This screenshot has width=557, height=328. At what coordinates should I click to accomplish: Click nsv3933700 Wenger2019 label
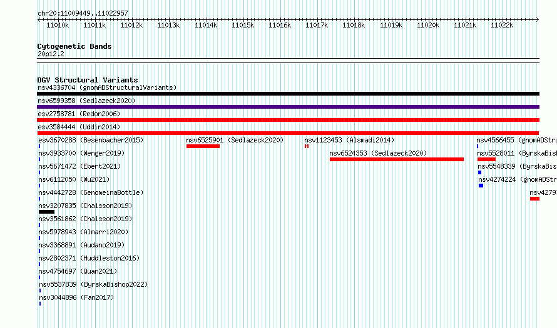[82, 153]
